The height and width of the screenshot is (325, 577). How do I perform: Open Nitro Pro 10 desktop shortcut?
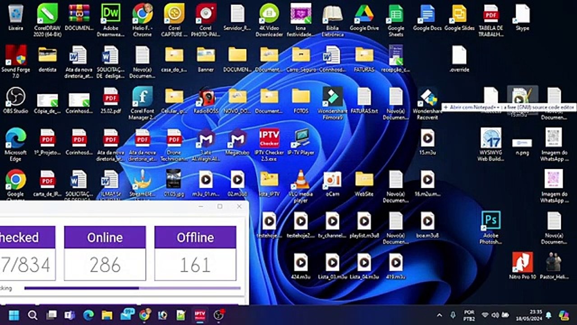tap(522, 266)
